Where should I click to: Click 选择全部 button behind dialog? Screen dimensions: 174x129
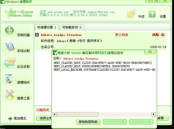(x=44, y=118)
